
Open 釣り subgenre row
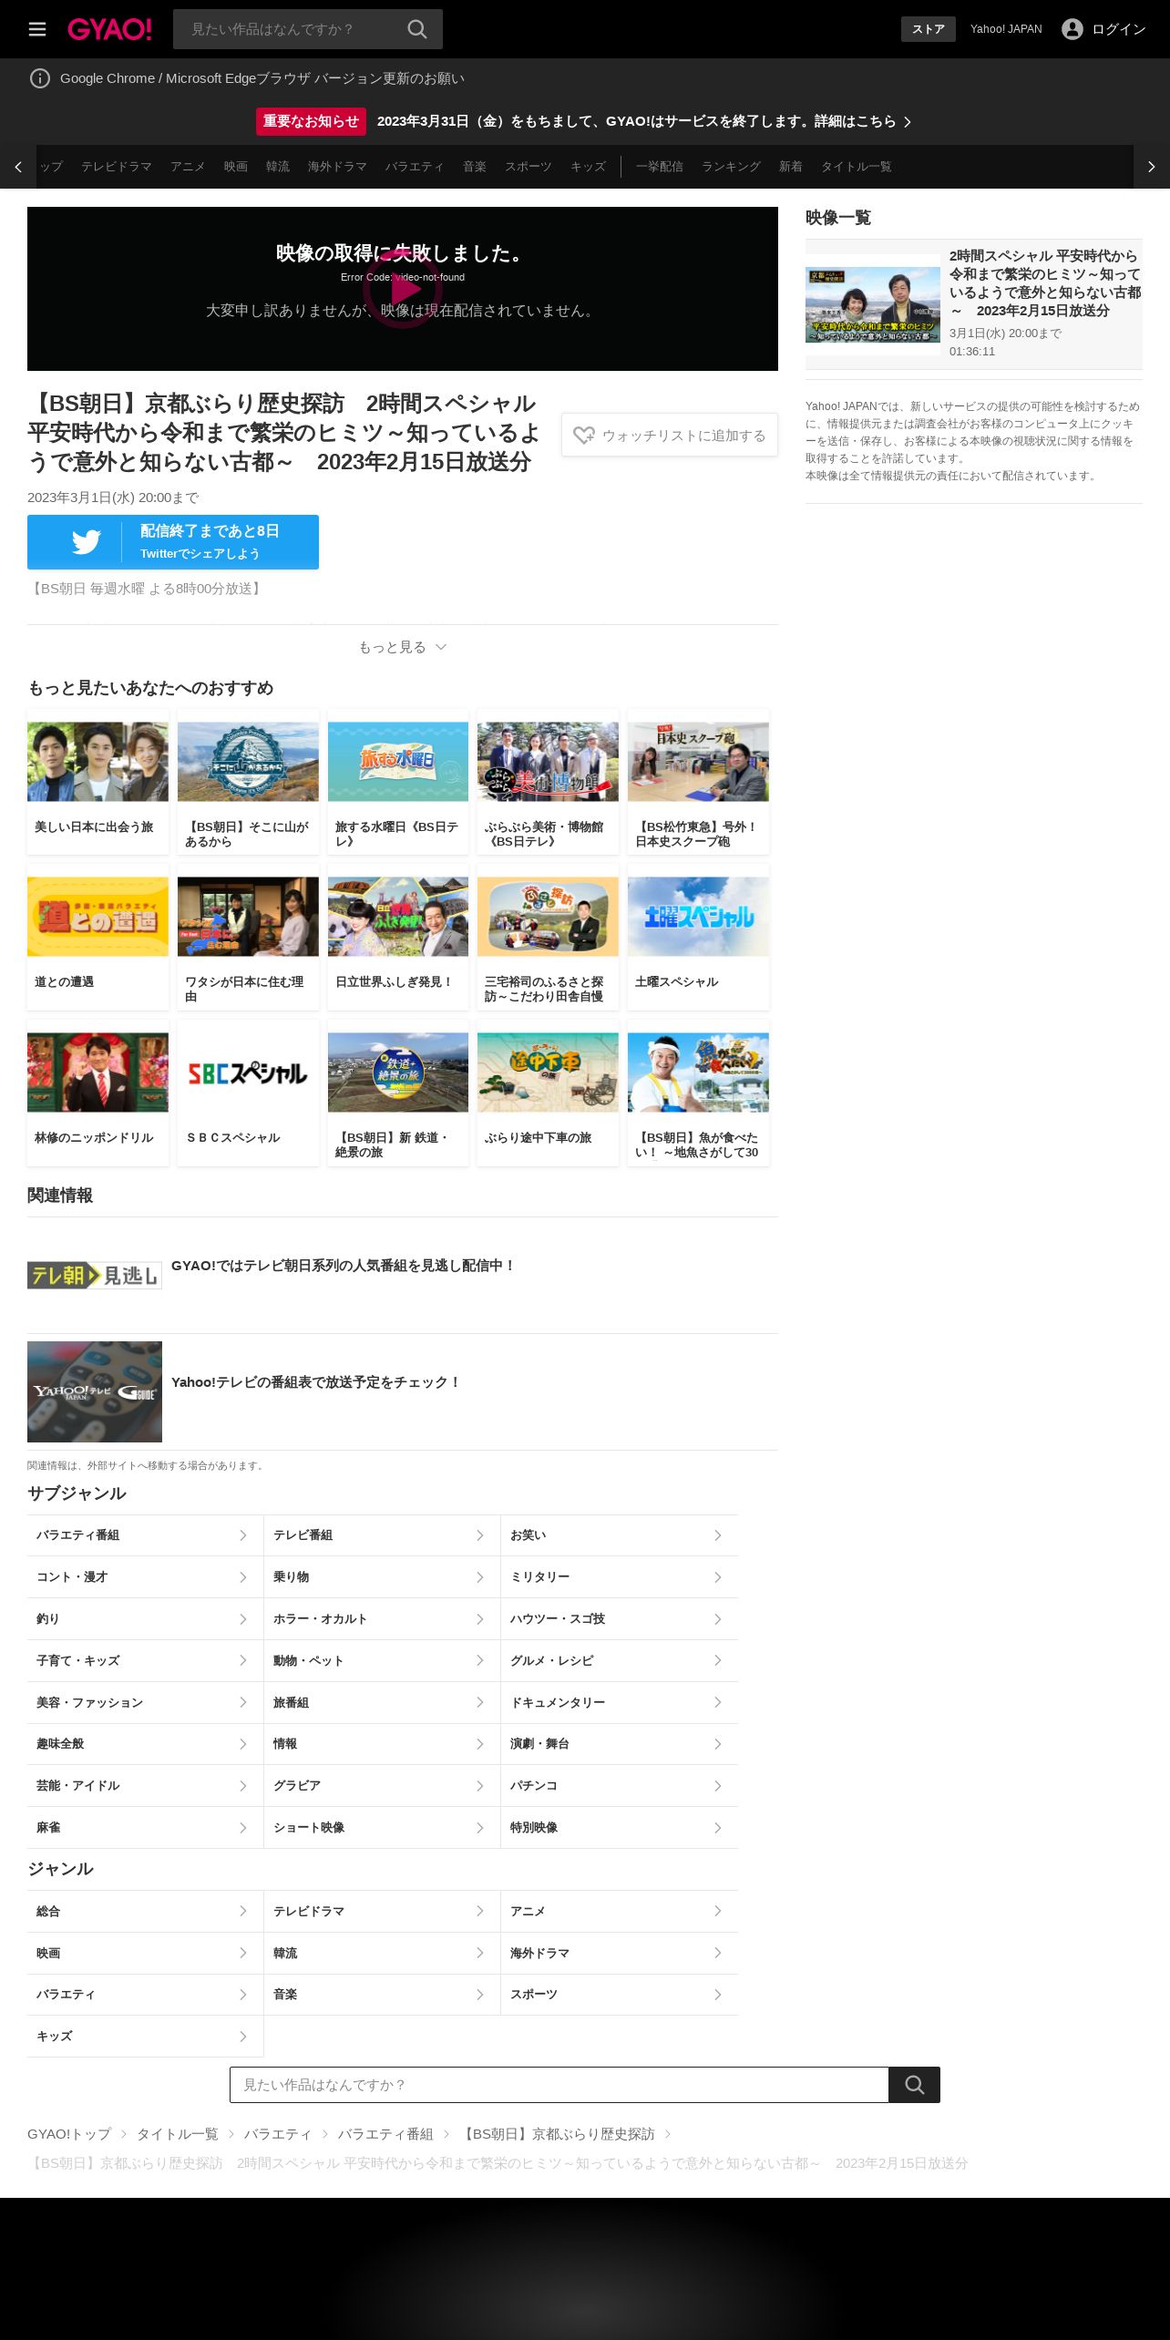coord(145,1619)
